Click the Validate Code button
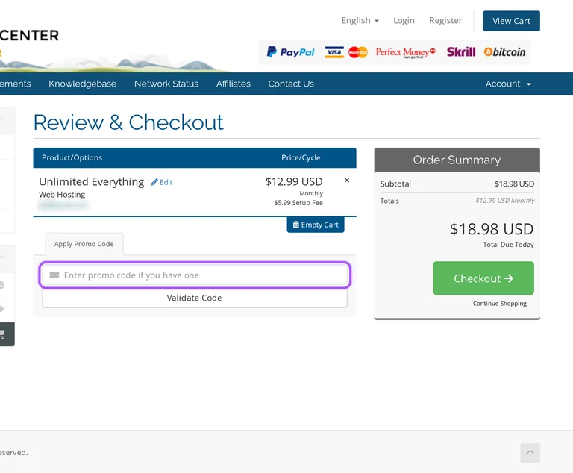Image resolution: width=573 pixels, height=473 pixels. coord(195,298)
